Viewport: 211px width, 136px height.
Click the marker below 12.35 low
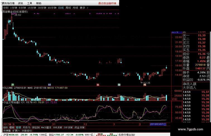pyautogui.click(x=145, y=85)
